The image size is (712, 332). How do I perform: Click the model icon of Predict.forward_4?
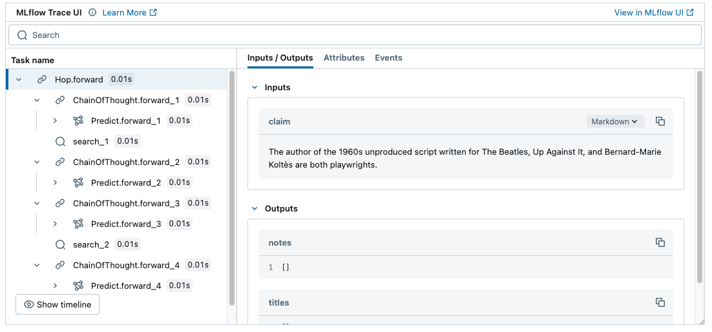coord(78,286)
